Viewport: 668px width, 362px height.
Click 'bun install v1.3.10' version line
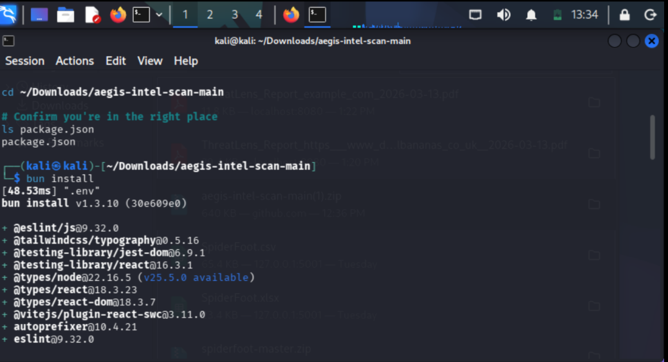pos(94,203)
